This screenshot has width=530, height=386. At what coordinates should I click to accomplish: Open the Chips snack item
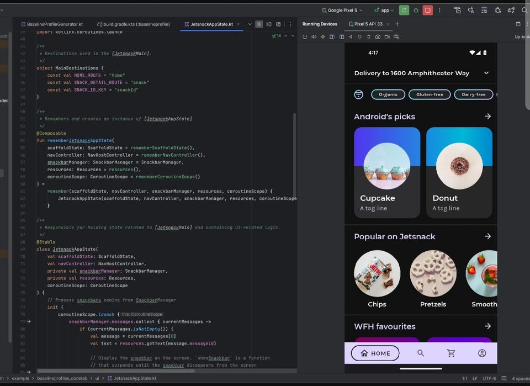pos(377,279)
